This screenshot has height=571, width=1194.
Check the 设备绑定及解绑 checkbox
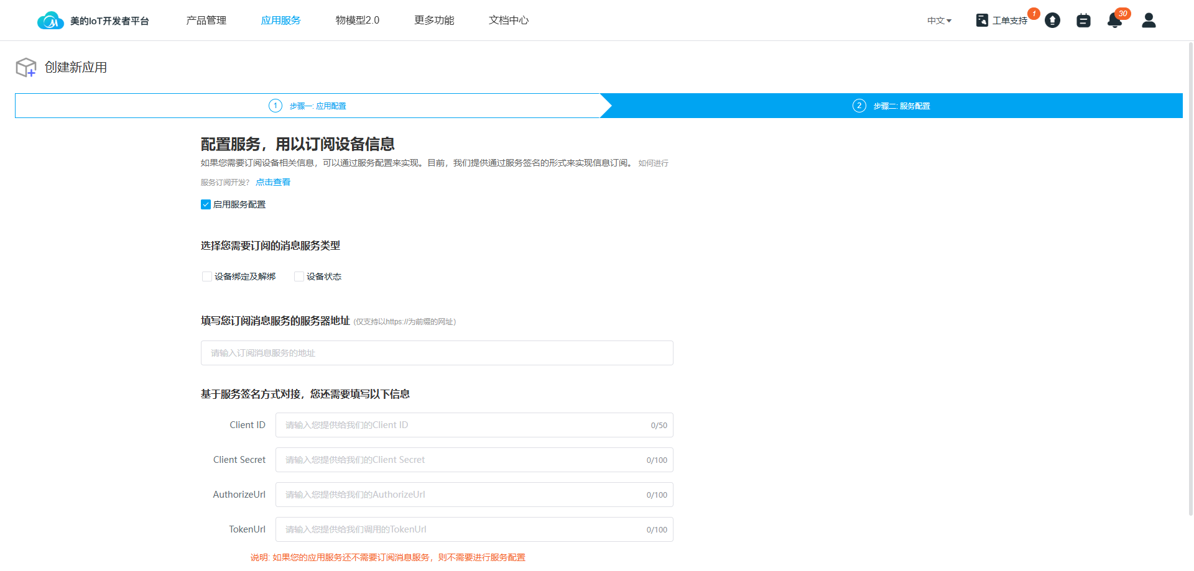tap(207, 276)
